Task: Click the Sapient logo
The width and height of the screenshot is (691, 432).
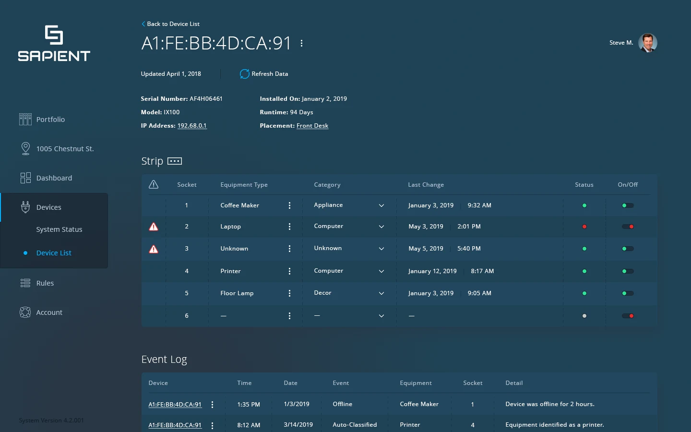Action: tap(54, 43)
